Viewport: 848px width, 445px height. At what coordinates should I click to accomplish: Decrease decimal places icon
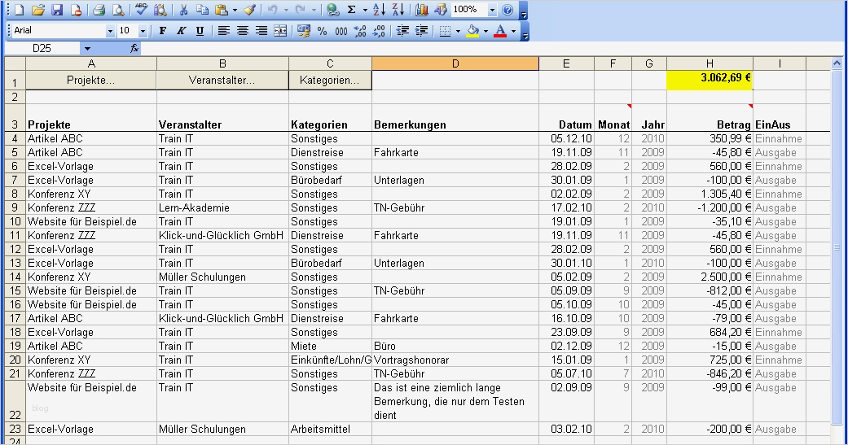point(379,31)
